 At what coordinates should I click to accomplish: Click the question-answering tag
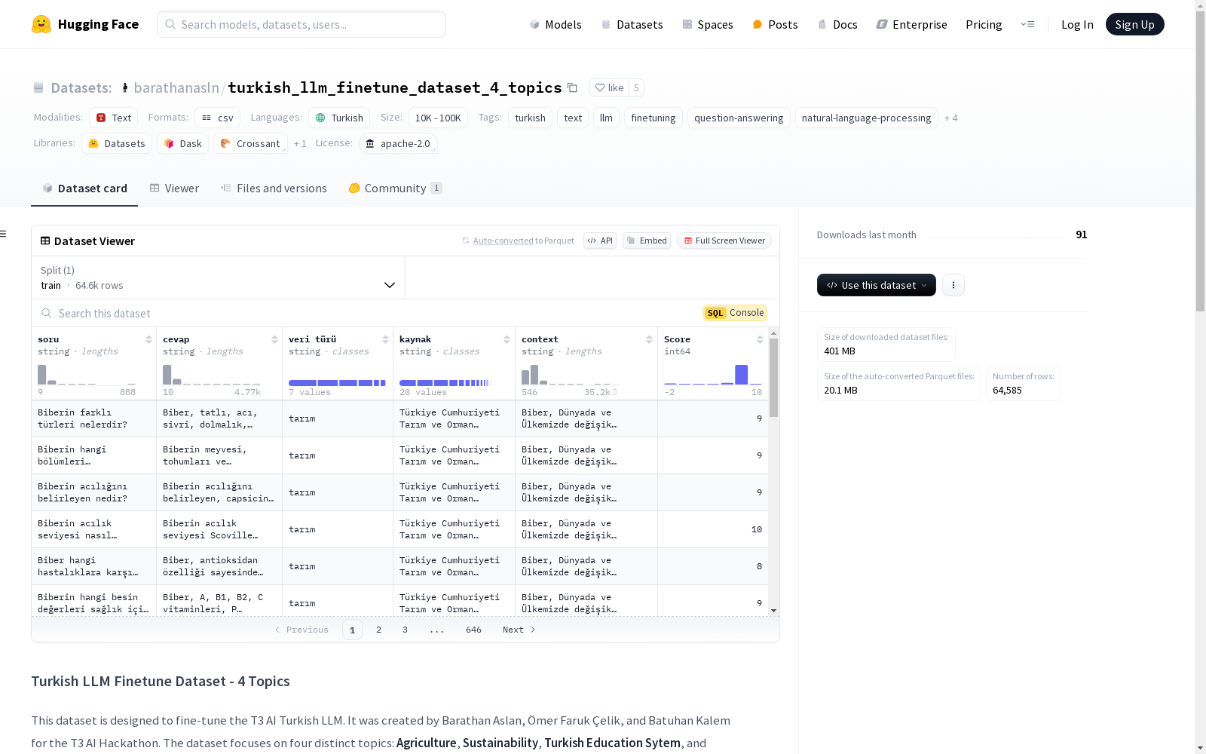739,118
